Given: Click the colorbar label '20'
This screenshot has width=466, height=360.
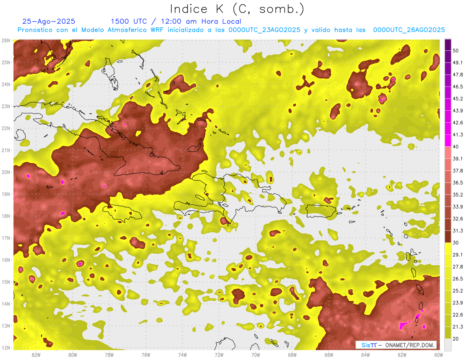Looking at the screenshot, I should click(456, 339).
